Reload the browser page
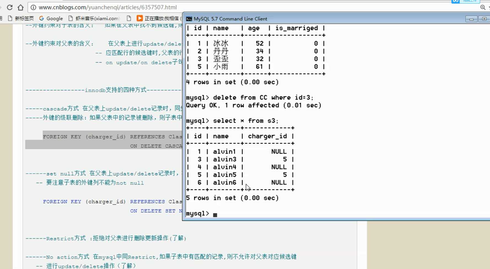Image resolution: width=490 pixels, height=269 pixels. (10, 7)
